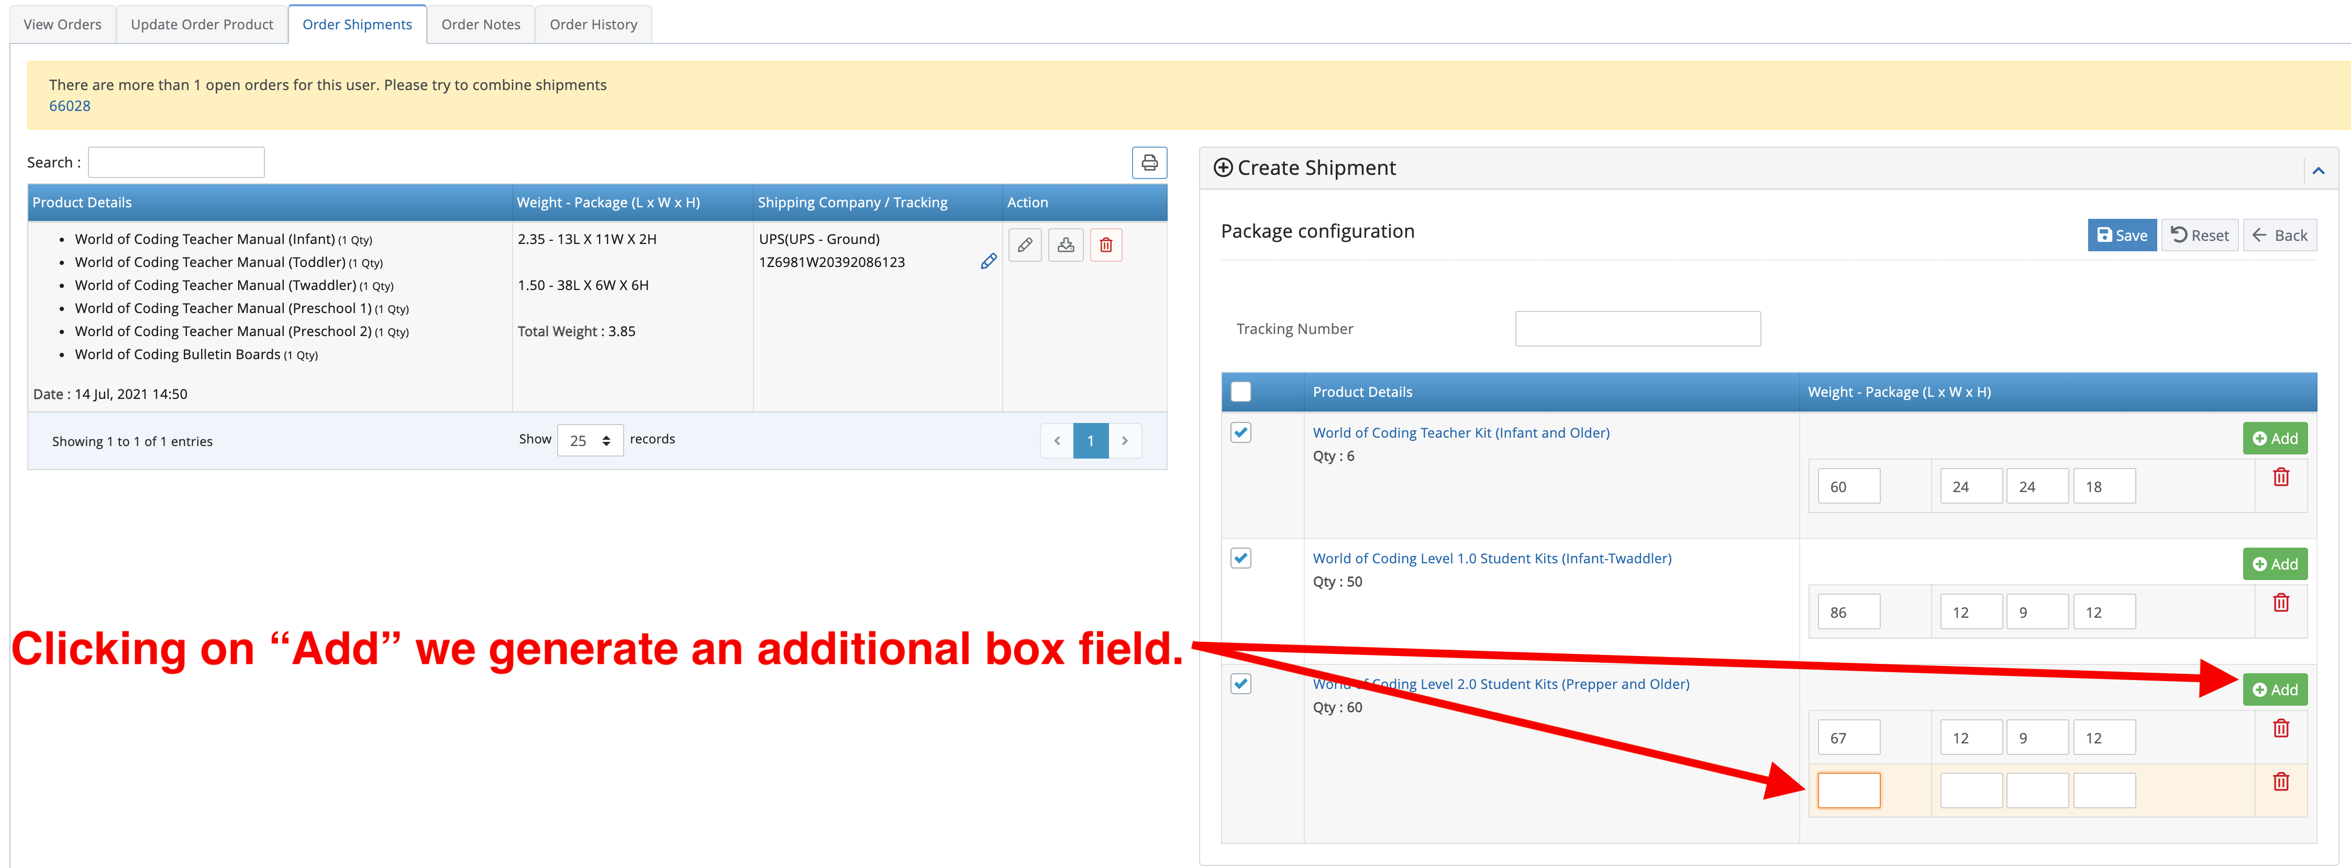Image resolution: width=2351 pixels, height=868 pixels.
Task: Save the package configuration
Action: 2121,236
